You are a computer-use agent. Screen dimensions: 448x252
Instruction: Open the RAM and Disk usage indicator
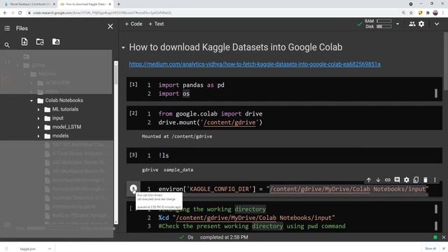click(x=377, y=24)
